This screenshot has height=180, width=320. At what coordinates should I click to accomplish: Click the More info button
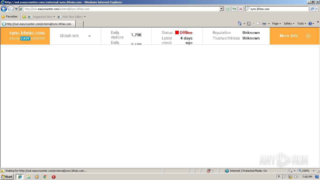[x=289, y=36]
